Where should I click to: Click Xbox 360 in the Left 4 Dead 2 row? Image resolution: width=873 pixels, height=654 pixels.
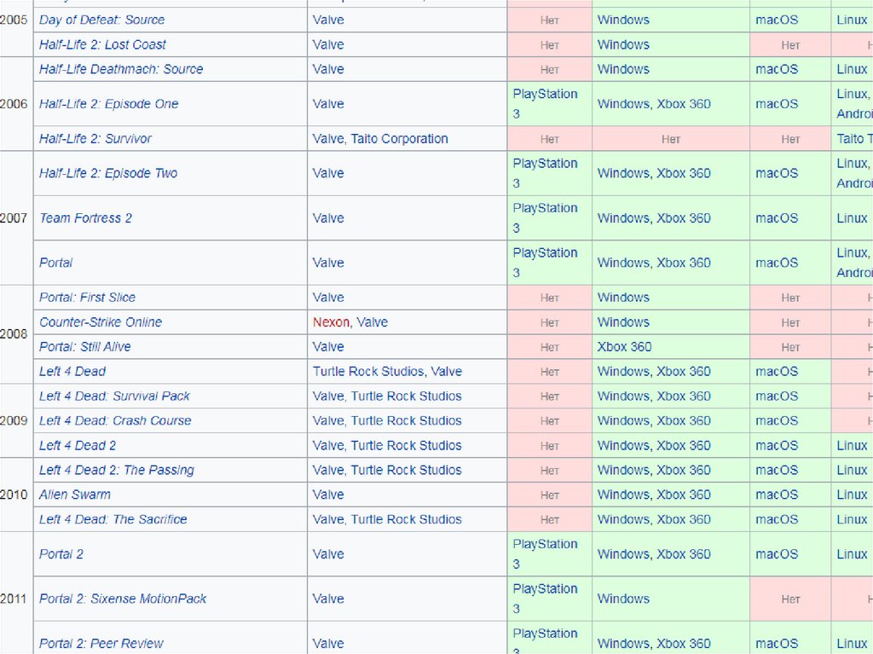[683, 446]
